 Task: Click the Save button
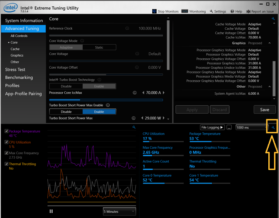click(264, 110)
